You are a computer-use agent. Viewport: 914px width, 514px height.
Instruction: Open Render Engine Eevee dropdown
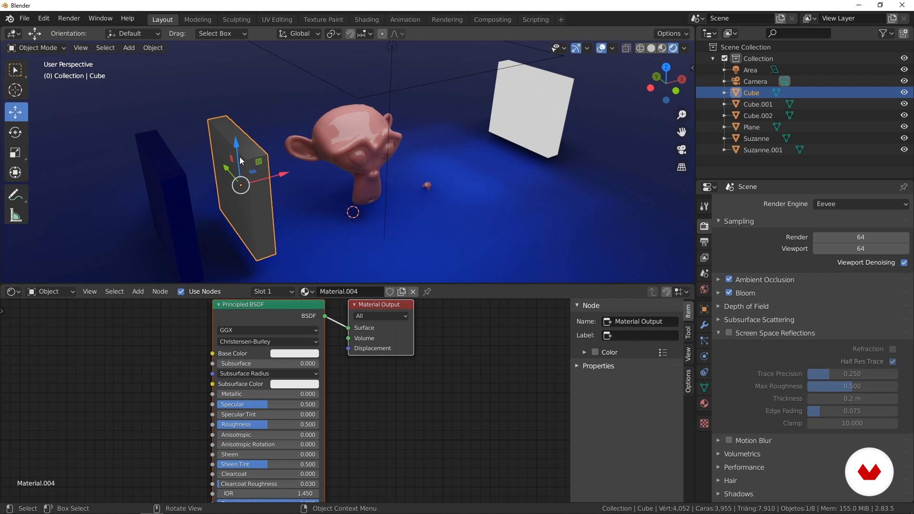tap(861, 204)
